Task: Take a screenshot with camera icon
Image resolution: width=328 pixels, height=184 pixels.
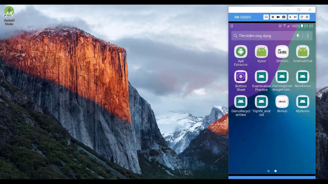Action: pos(284,17)
